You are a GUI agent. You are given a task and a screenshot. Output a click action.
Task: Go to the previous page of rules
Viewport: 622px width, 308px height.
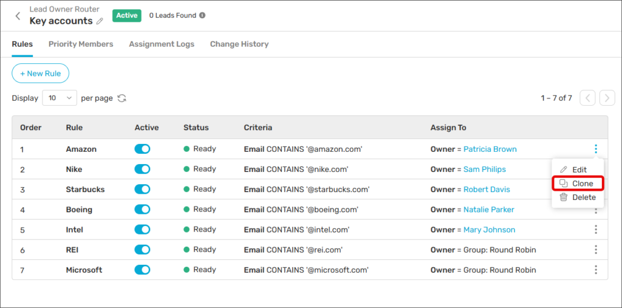click(587, 98)
